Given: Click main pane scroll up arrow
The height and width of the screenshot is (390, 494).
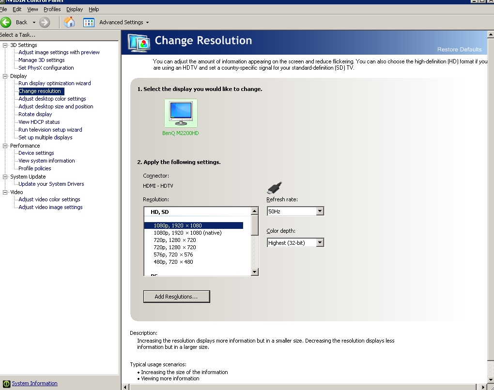Looking at the screenshot, I should tap(491, 34).
